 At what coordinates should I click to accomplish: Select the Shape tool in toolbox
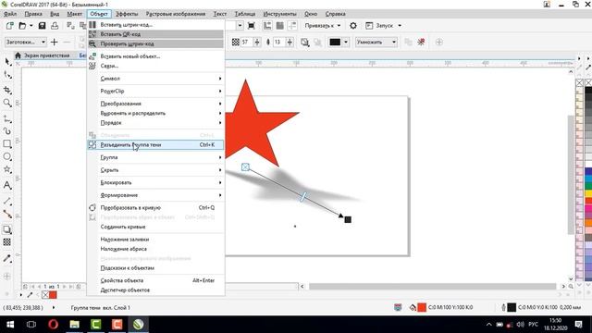click(x=7, y=75)
